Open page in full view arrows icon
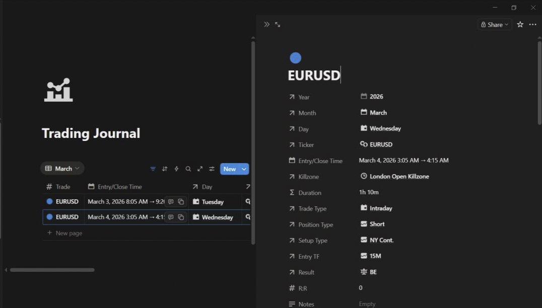Screen dimensions: 542x308 pos(278,25)
